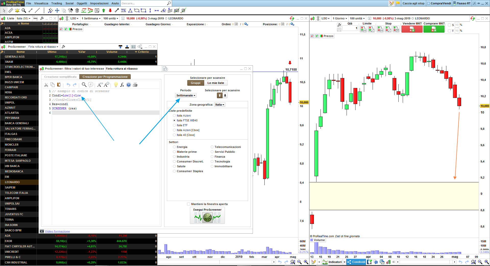Viewport: 490px width, 266px height.
Task: Switch to Le mie liste tab
Action: click(216, 83)
